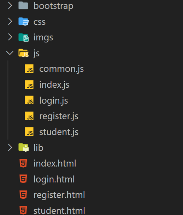Click the blue css folder icon

24,21
